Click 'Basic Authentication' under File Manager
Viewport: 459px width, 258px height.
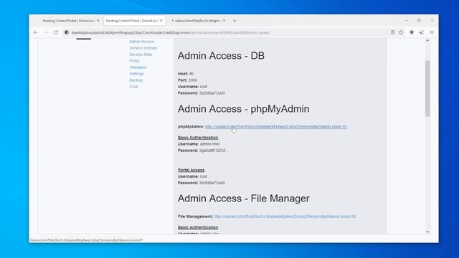click(x=198, y=227)
